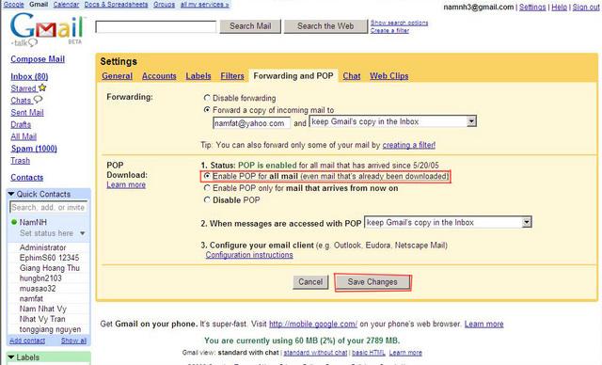Open Docs & Spreadsheets in top navigation

click(x=116, y=5)
